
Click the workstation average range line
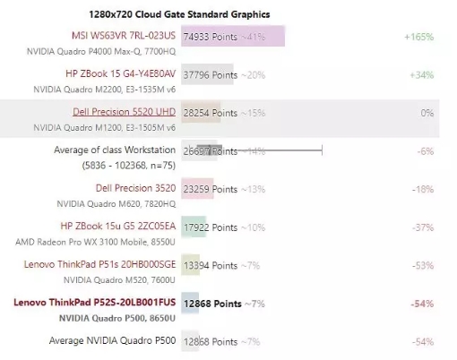255,150
